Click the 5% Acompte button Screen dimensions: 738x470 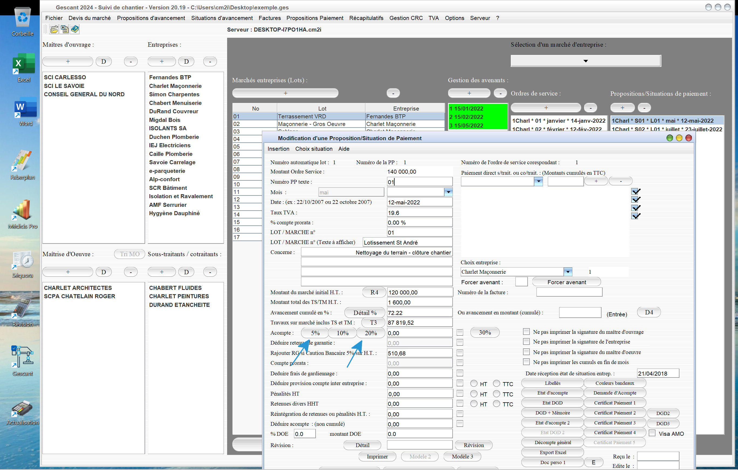point(315,333)
